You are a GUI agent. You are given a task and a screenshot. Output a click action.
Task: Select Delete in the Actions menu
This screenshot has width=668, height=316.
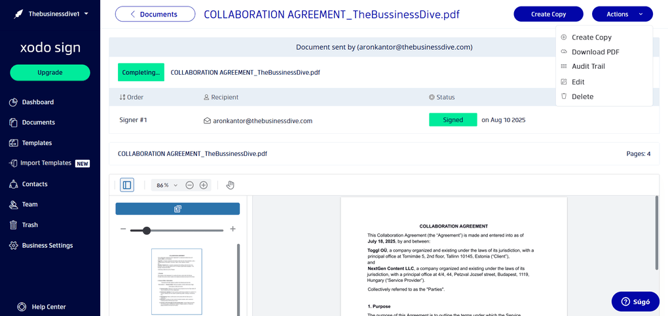tap(582, 96)
